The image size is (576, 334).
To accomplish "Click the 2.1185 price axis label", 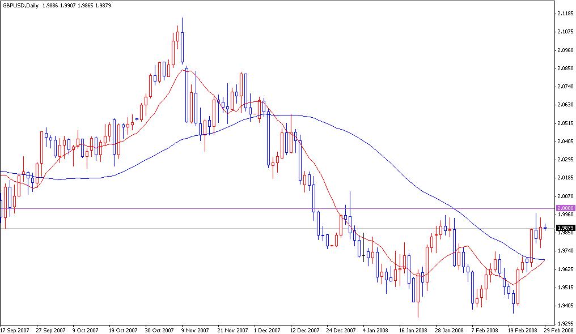I will [565, 14].
